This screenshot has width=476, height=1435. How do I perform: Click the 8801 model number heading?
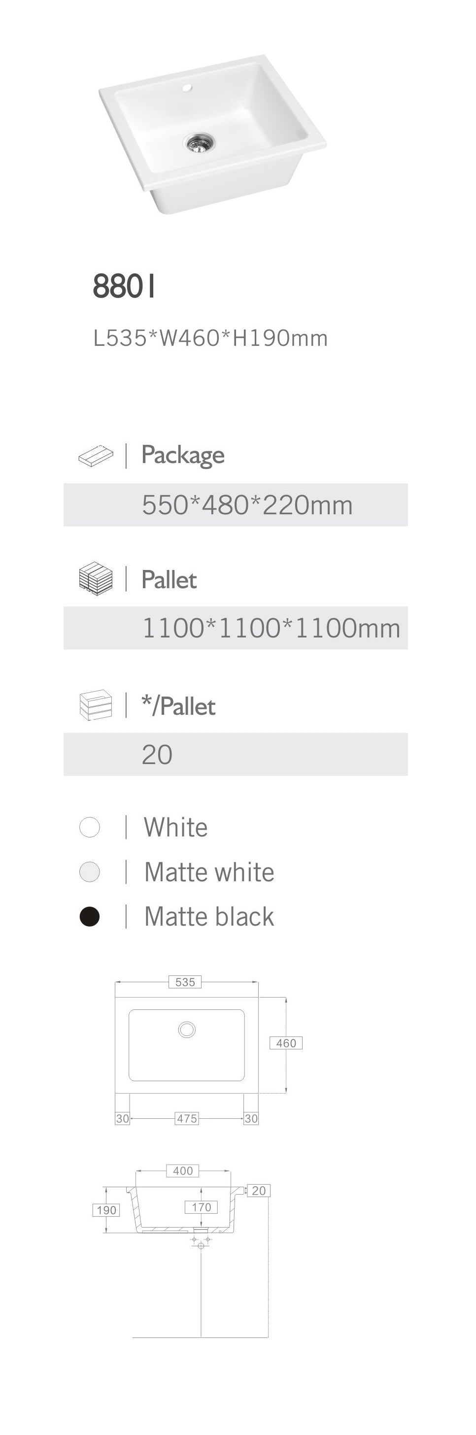pos(124,286)
